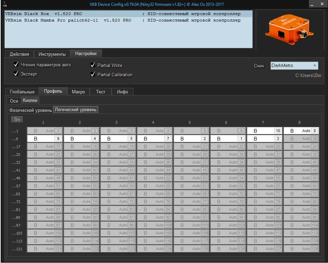Select the white button cell numbered 9

[45, 139]
